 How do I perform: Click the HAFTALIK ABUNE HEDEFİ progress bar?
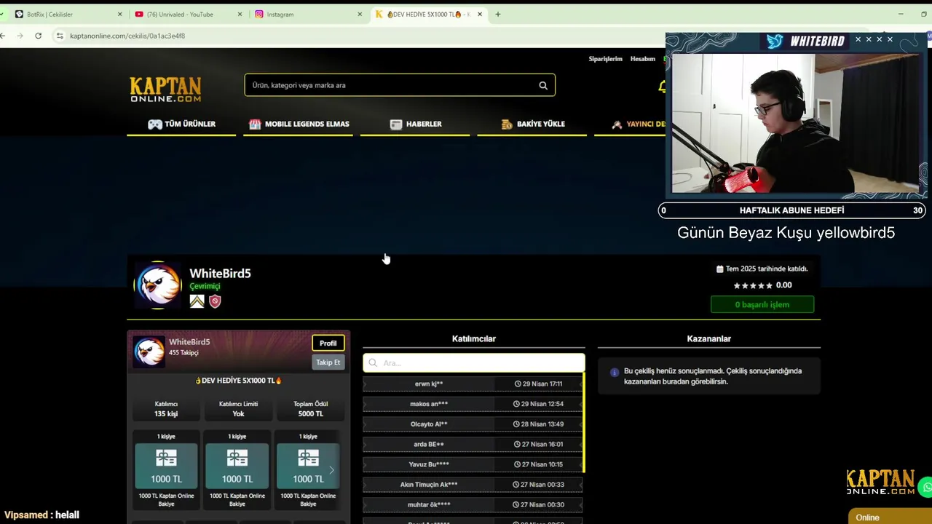pyautogui.click(x=791, y=210)
